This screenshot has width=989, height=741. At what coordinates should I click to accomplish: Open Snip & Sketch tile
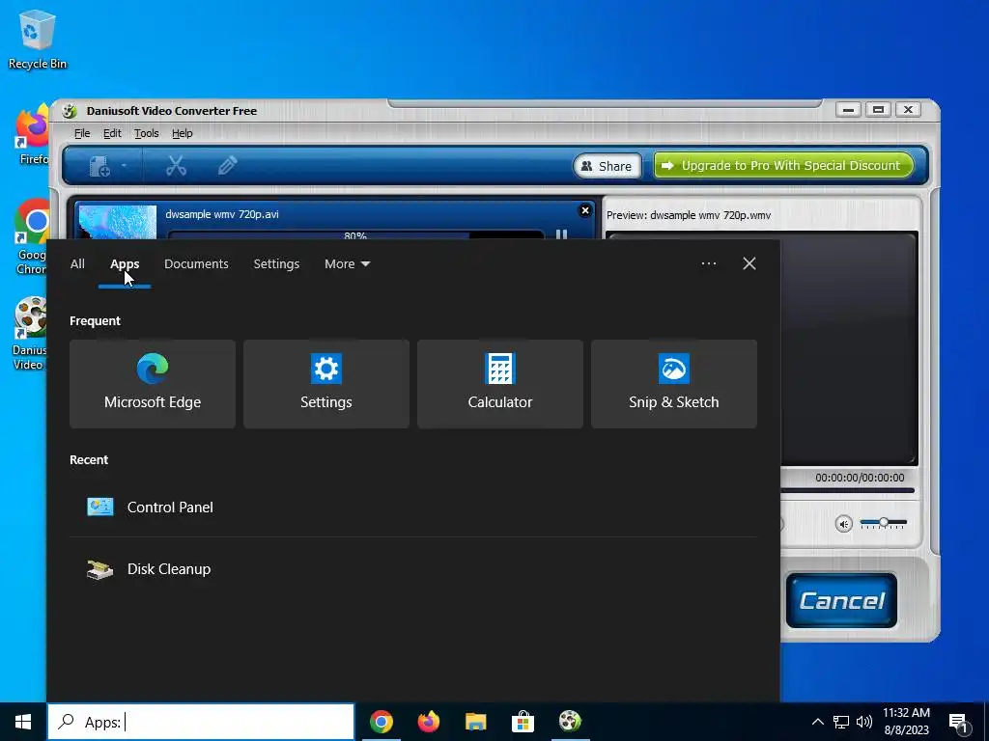click(x=673, y=384)
